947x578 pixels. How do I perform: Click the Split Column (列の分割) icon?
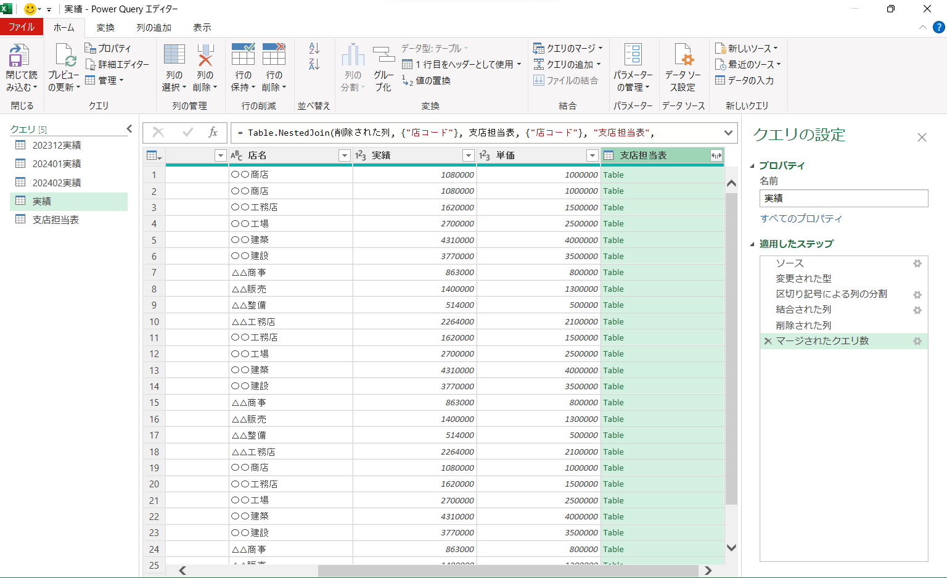pyautogui.click(x=353, y=54)
